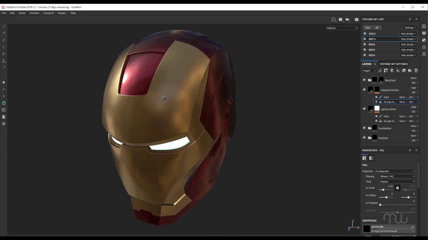Open the Filtering Bilinear HQ dropdown
The image size is (428, 240).
tap(398, 176)
